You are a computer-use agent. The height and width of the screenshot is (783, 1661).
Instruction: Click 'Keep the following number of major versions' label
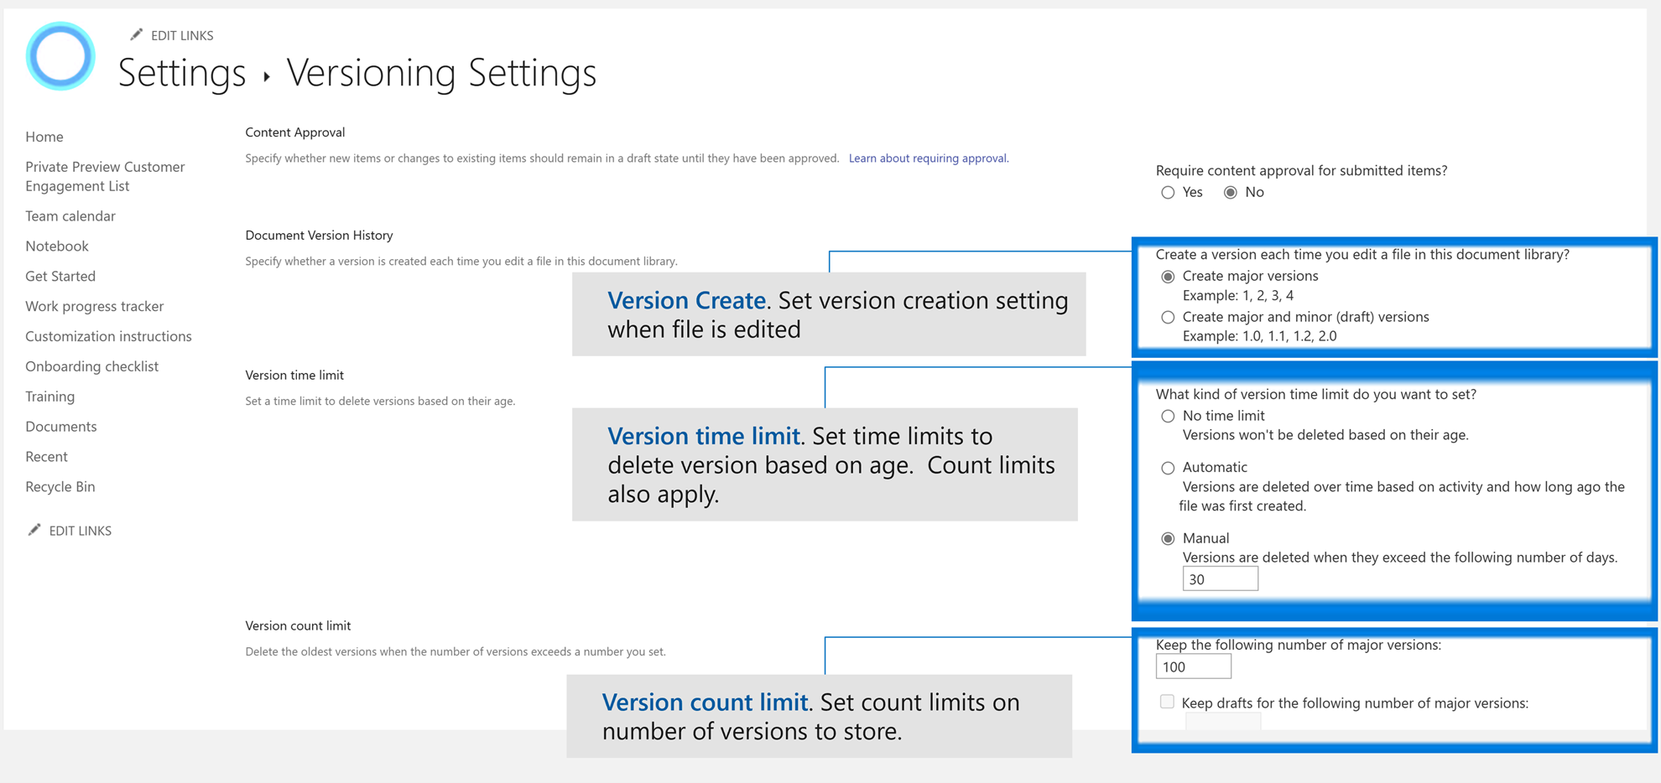click(1299, 646)
